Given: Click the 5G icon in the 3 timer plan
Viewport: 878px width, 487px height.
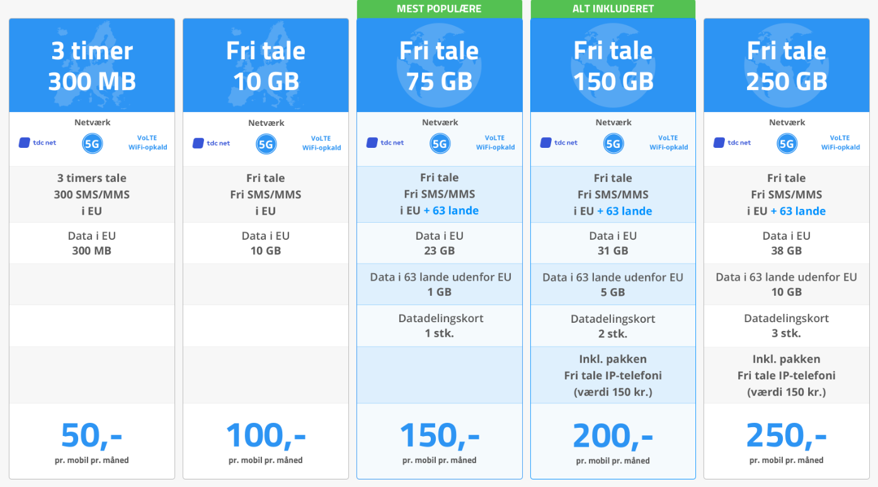Looking at the screenshot, I should [x=93, y=144].
